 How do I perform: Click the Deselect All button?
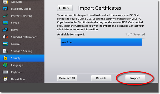point(67,78)
